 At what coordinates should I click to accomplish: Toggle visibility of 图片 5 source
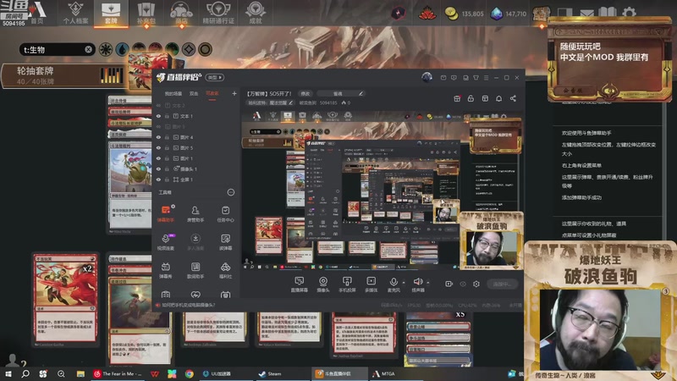tap(158, 147)
